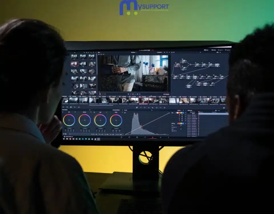Adjust the Lift color wheel
Image resolution: width=274 pixels, height=214 pixels.
(x=69, y=120)
